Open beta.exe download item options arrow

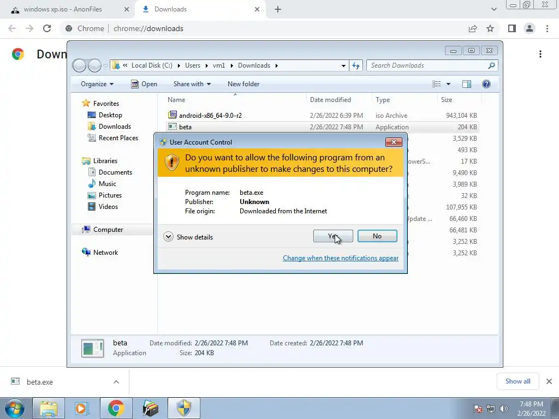pyautogui.click(x=116, y=382)
